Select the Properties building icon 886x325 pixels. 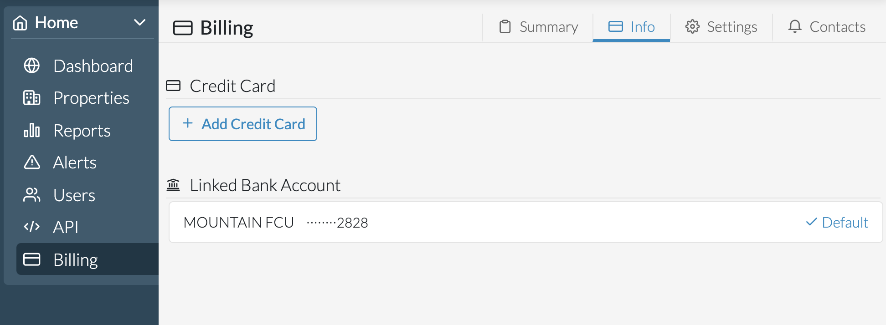(x=32, y=98)
